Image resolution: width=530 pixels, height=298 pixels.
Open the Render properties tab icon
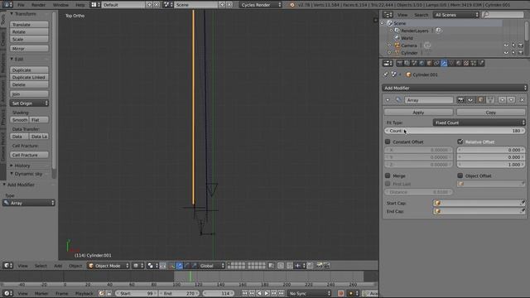(400, 63)
